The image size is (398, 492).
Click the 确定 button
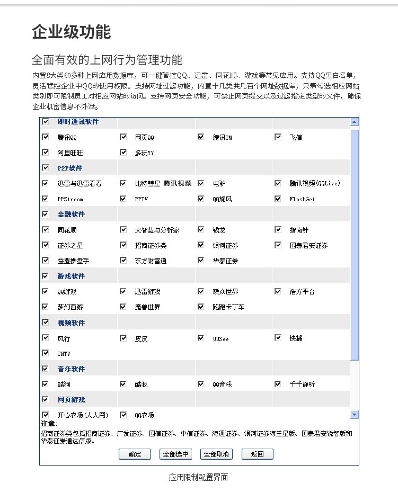tap(135, 454)
